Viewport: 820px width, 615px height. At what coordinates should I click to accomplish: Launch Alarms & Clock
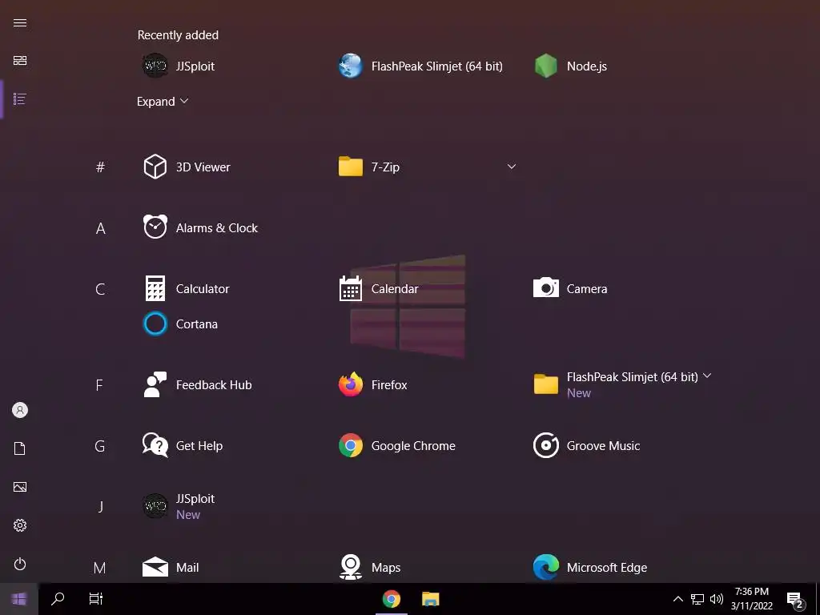click(x=200, y=227)
